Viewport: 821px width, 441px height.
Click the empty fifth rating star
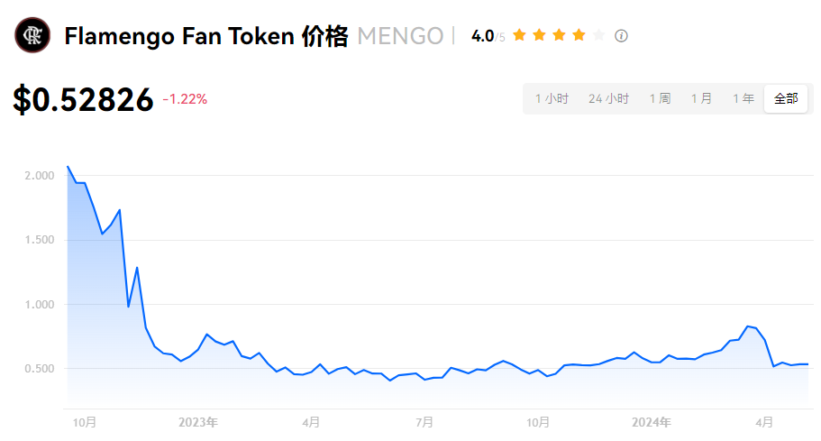(x=598, y=35)
